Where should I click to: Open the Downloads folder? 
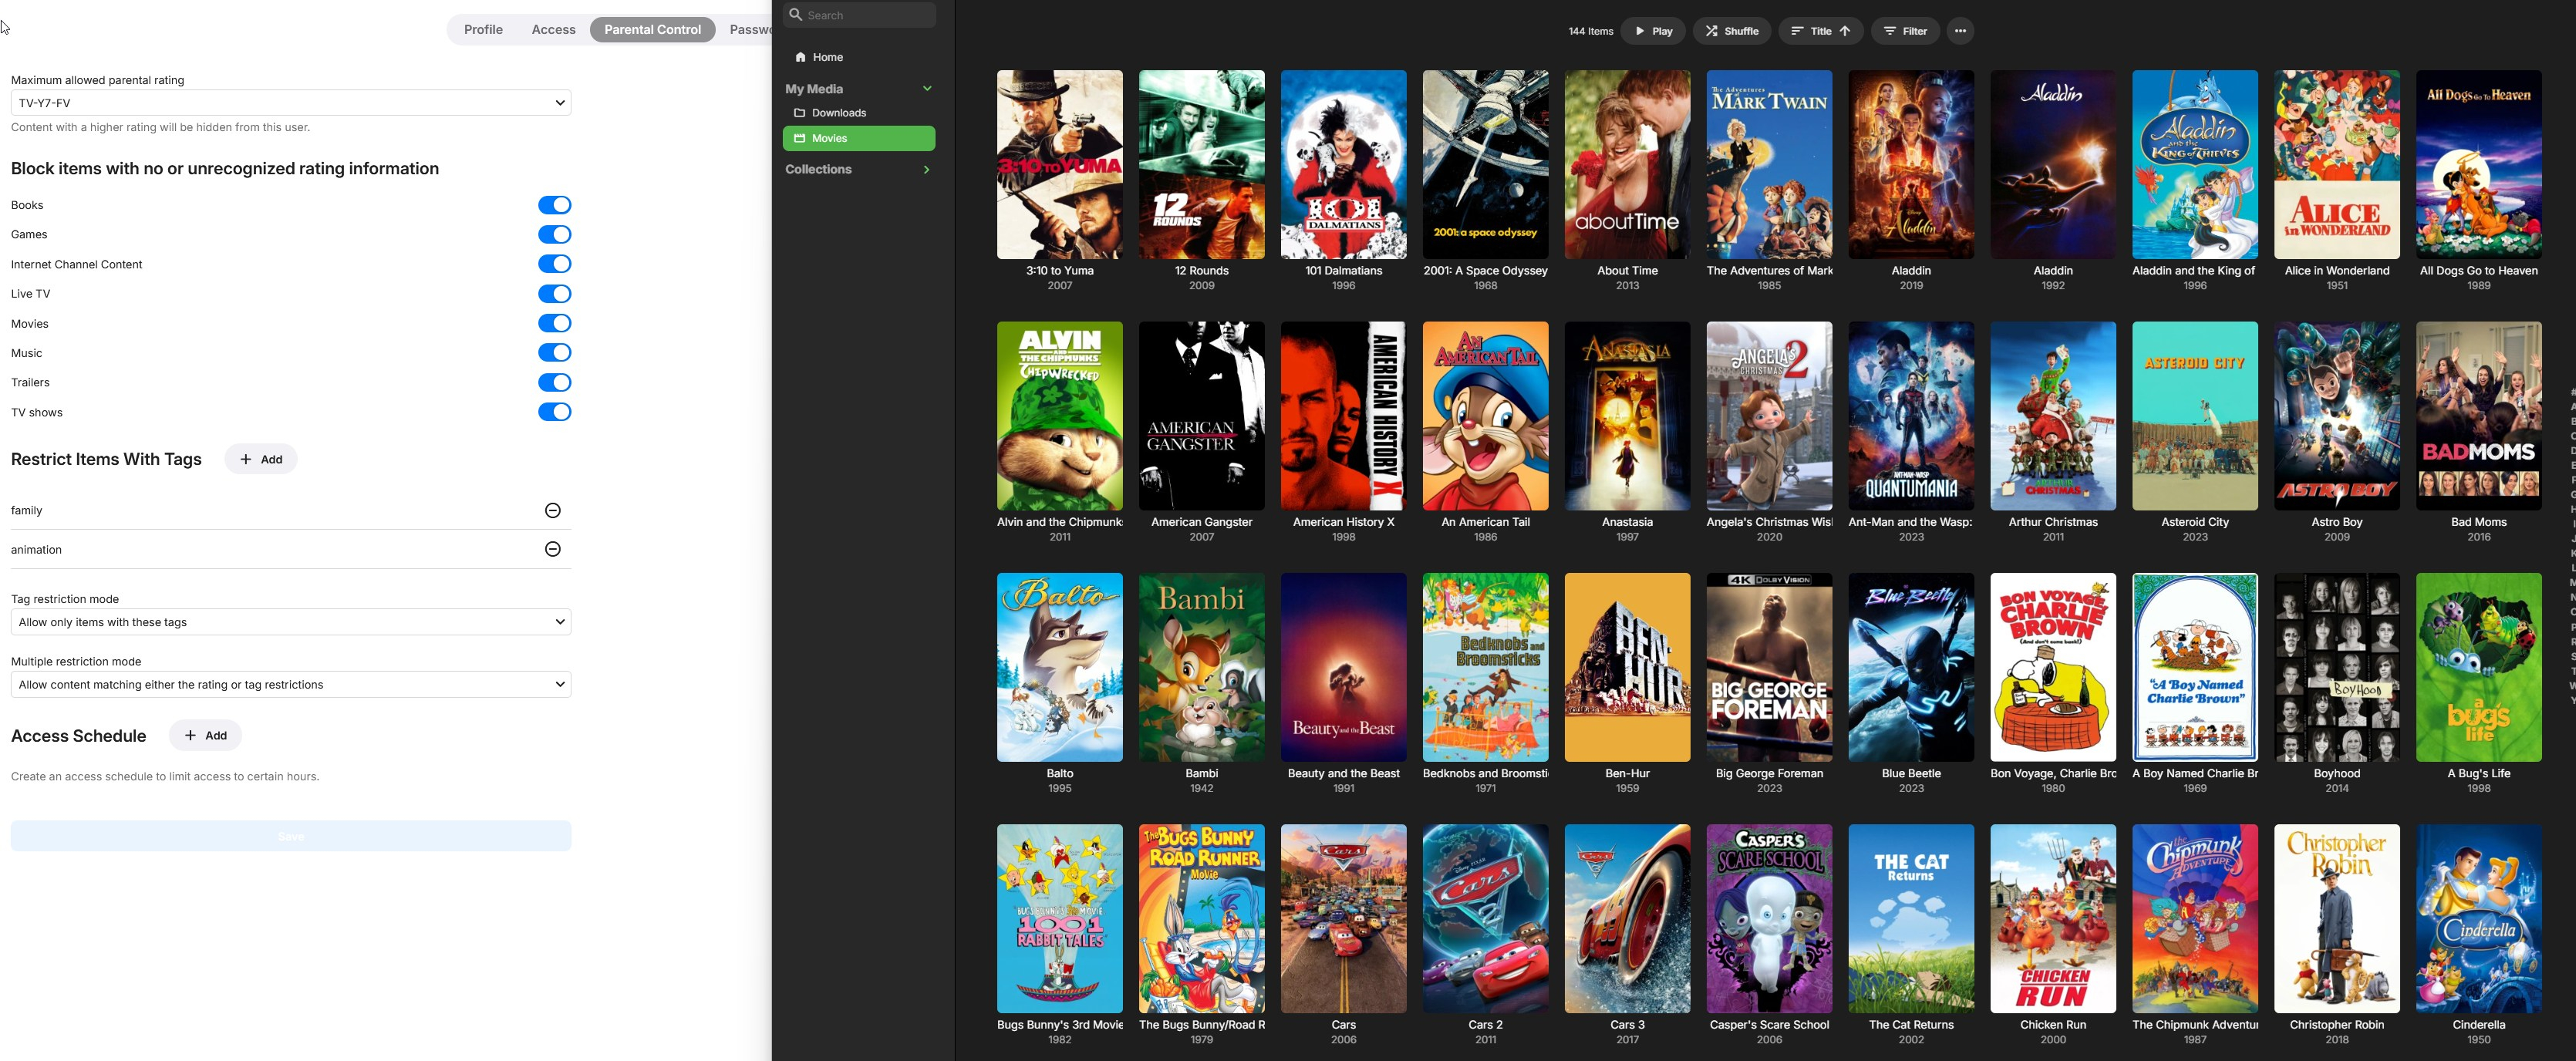coord(838,113)
